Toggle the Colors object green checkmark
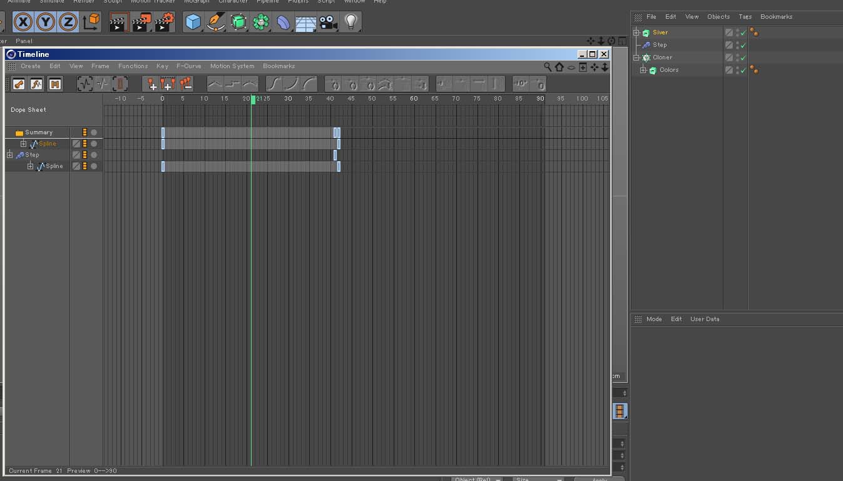 pyautogui.click(x=743, y=71)
